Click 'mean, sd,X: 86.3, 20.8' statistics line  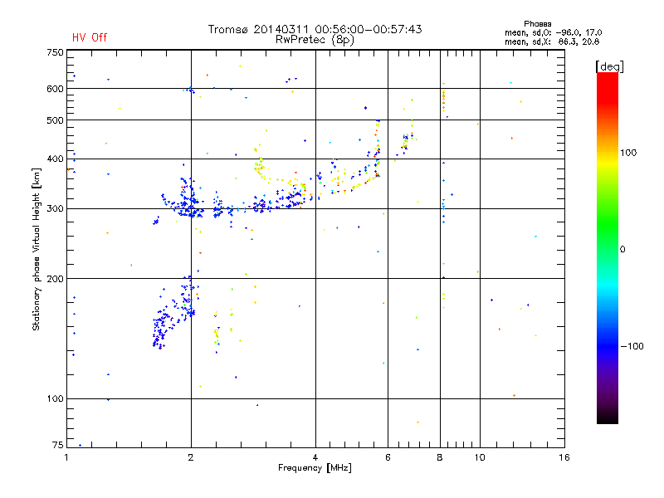(x=552, y=41)
